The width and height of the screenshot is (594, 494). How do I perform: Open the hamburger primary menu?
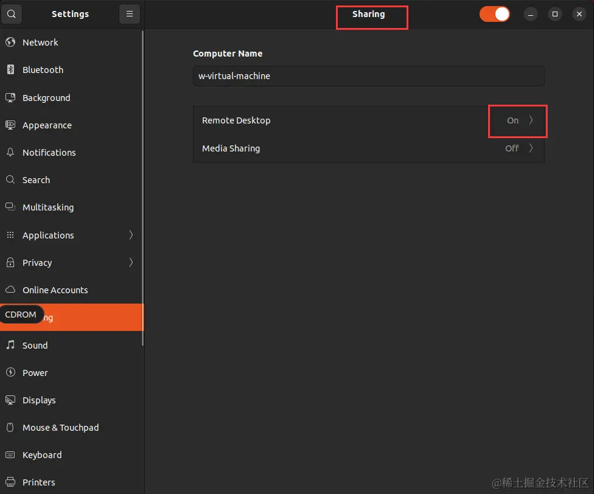pos(130,14)
